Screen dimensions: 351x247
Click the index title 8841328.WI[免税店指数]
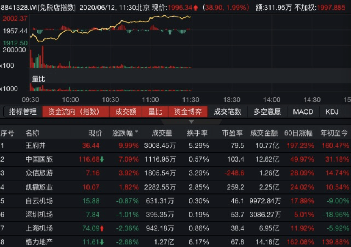(x=38, y=8)
